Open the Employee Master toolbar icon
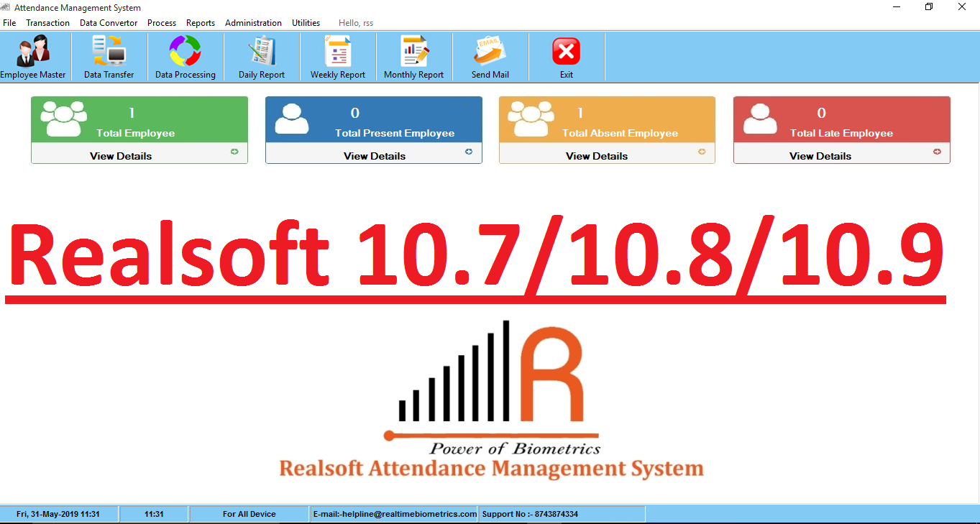 tap(33, 51)
